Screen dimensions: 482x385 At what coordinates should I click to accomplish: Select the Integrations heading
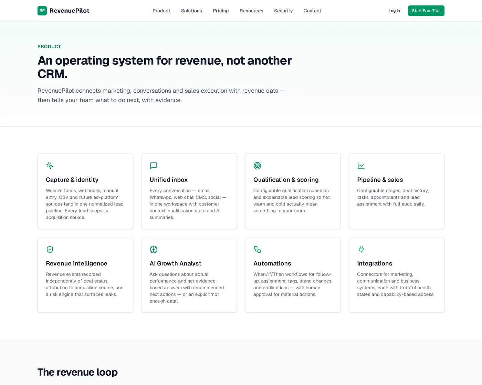[x=375, y=263]
